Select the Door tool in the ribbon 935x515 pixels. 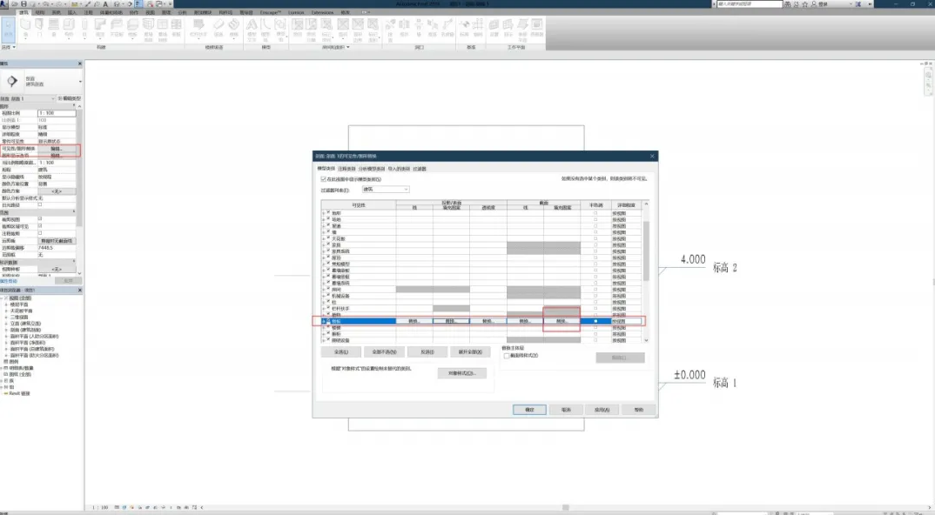click(x=39, y=28)
